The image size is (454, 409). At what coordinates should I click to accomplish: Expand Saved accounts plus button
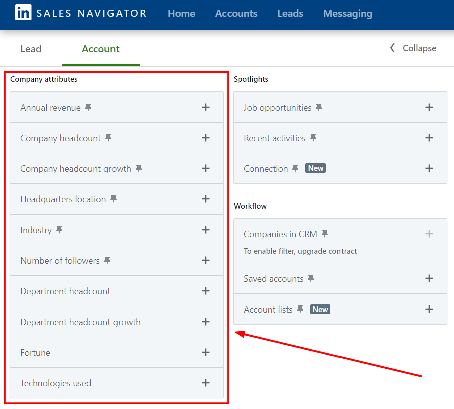(429, 279)
